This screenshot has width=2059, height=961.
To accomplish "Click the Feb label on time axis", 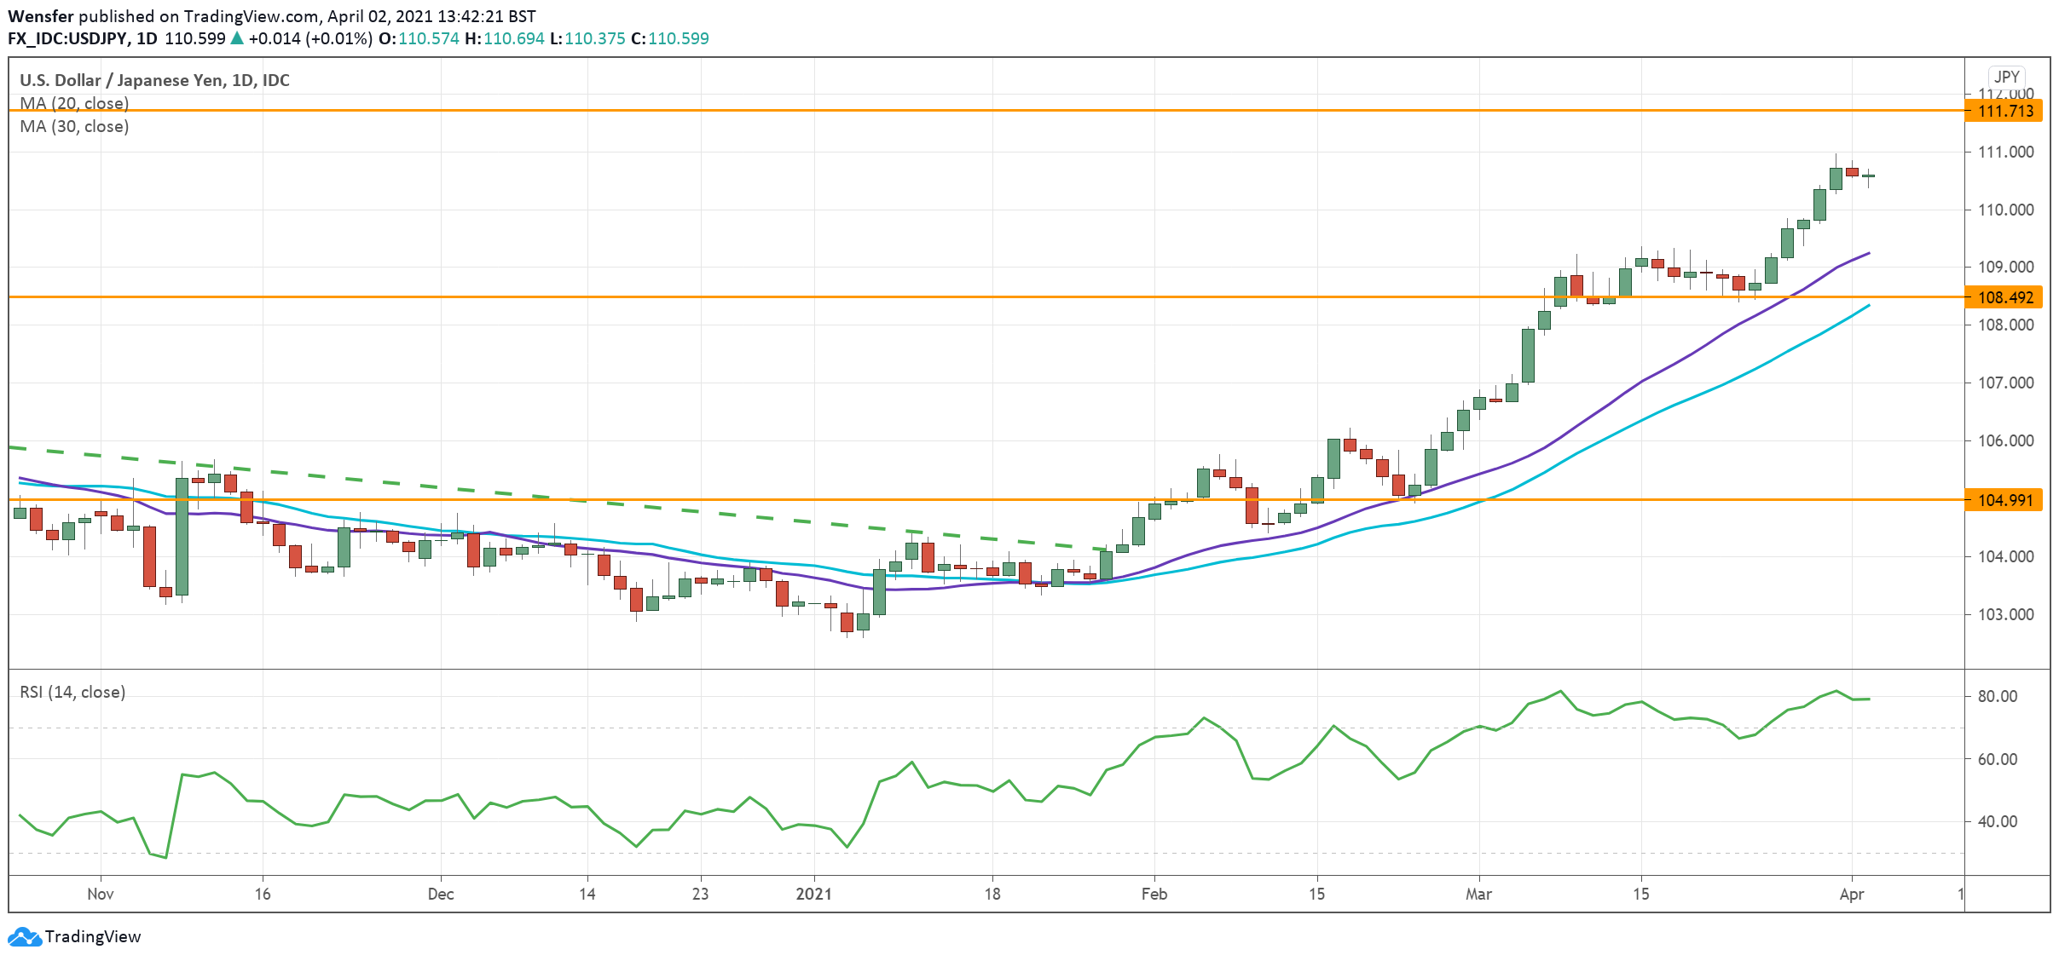I will click(x=1154, y=894).
